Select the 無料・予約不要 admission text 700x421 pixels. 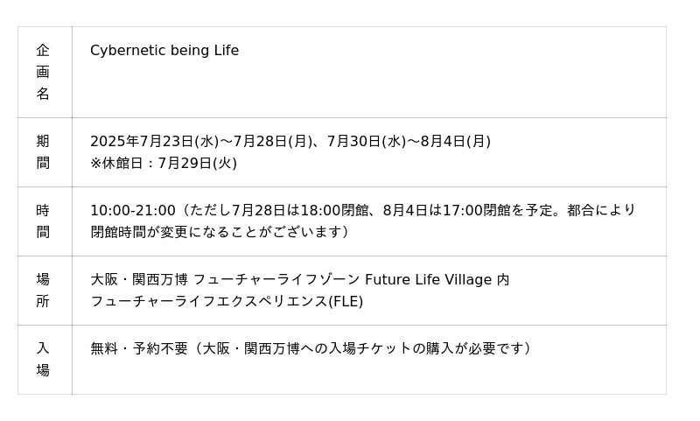click(x=139, y=348)
